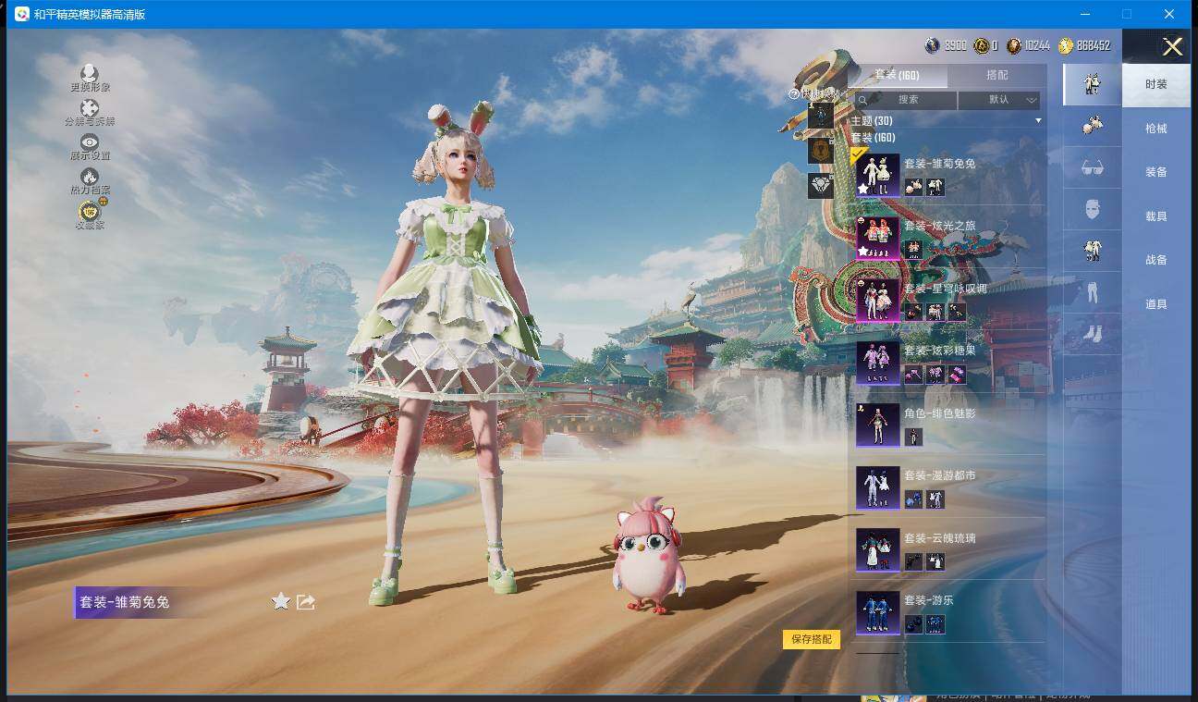Select the face mask category icon
The width and height of the screenshot is (1198, 702).
coord(1092,210)
